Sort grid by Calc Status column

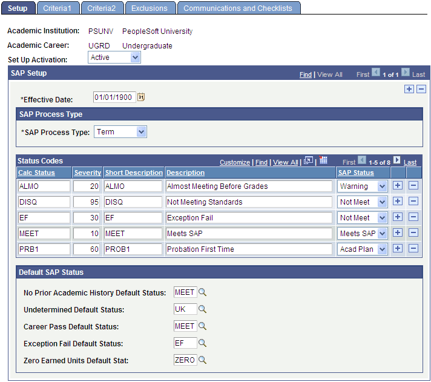(x=36, y=173)
